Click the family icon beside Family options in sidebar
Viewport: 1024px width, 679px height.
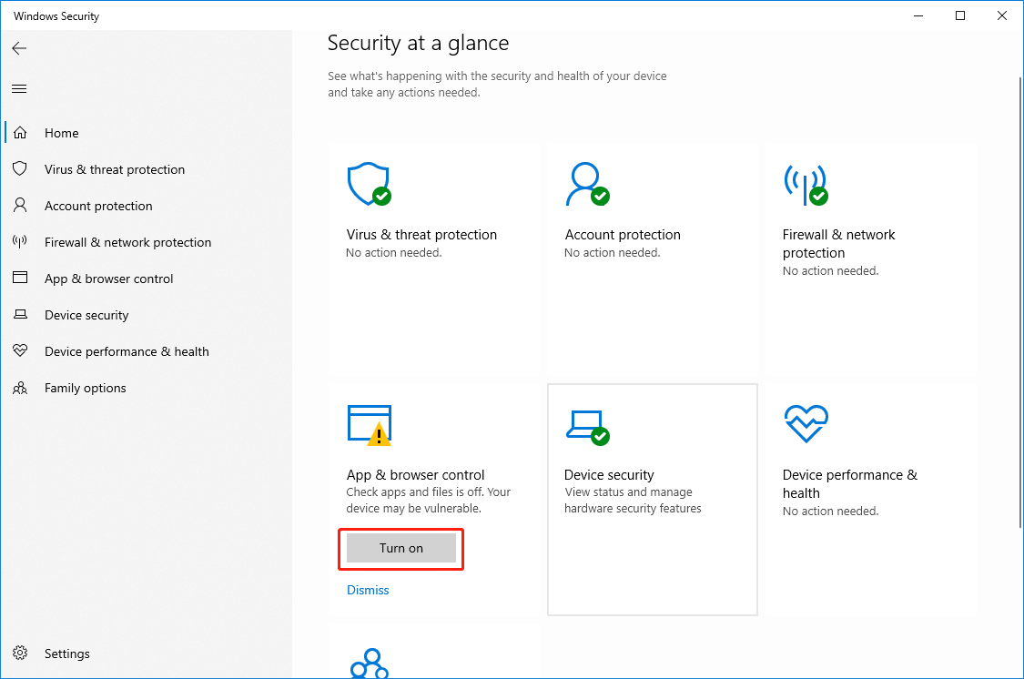tap(20, 388)
